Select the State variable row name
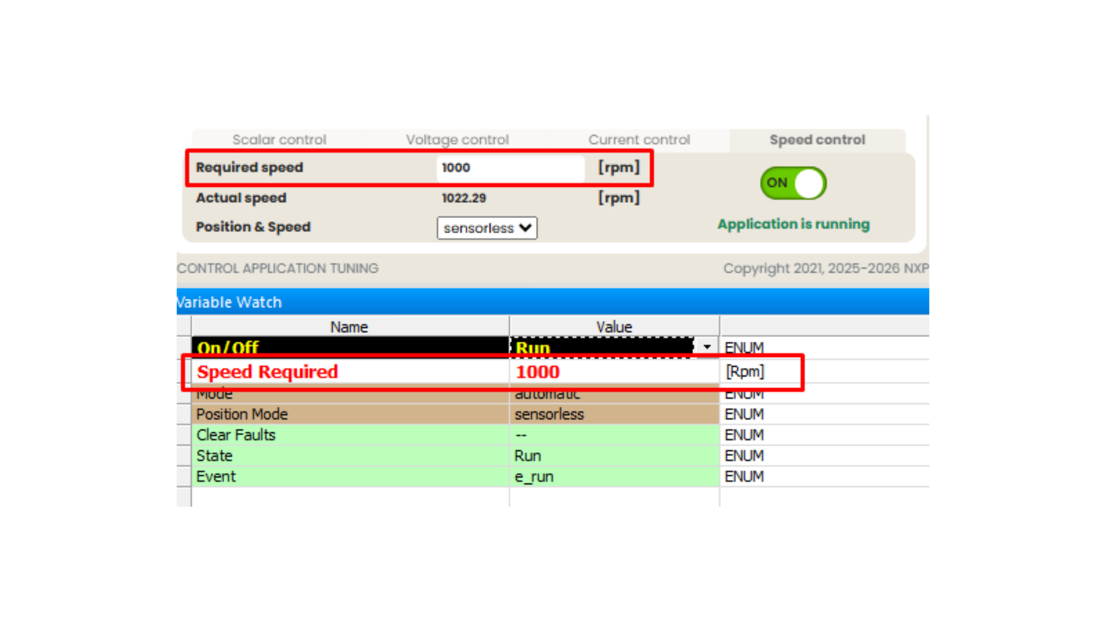Screen dimensions: 1106x622 [x=350, y=456]
